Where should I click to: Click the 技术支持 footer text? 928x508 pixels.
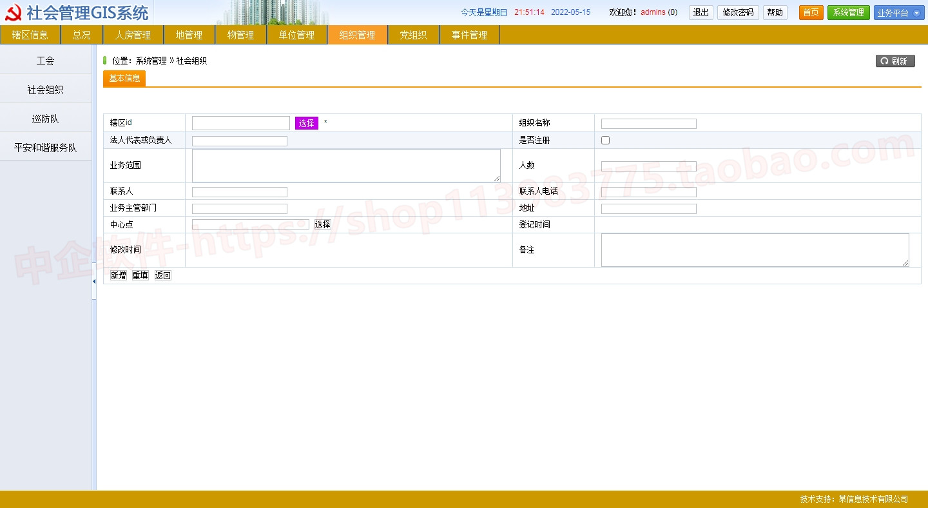point(854,499)
